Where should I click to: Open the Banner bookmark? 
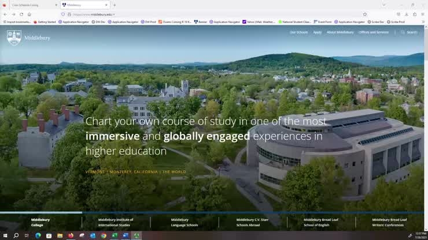[x=201, y=22]
